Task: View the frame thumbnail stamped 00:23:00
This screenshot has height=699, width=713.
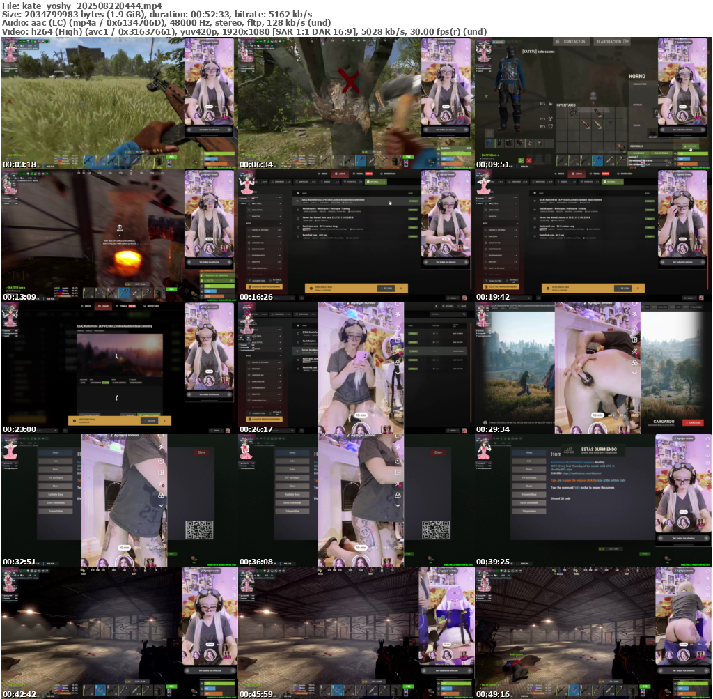Action: coord(120,368)
